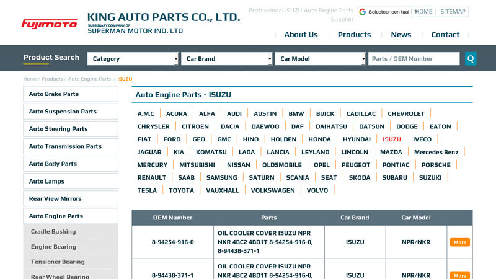Click Home in the breadcrumb

(30, 79)
